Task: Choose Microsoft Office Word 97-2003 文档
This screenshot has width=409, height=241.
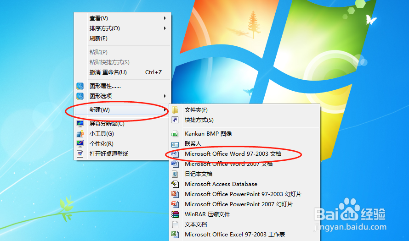Action: point(244,154)
